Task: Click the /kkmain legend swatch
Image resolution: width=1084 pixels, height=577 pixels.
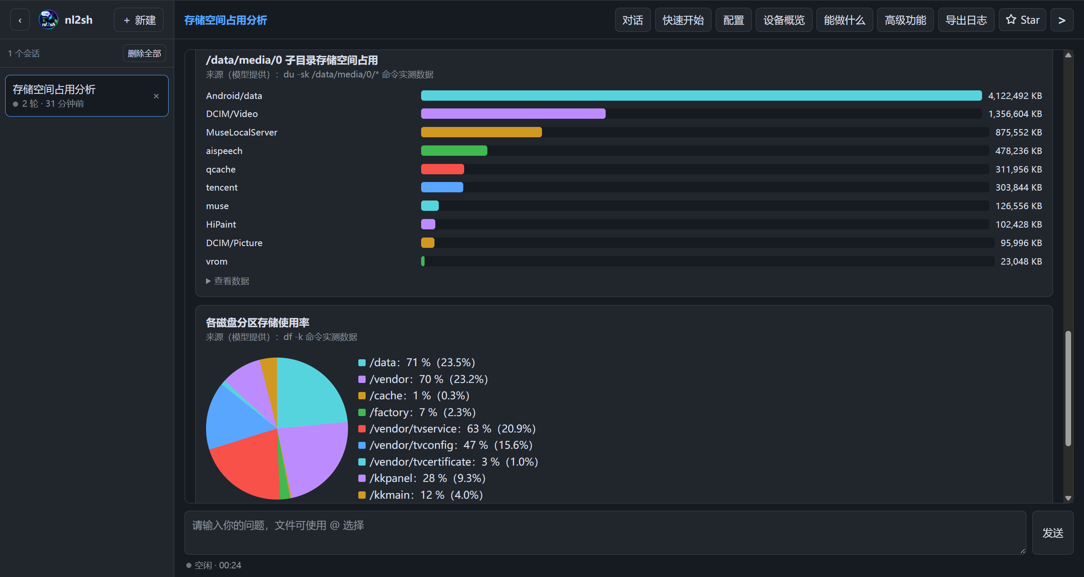Action: pyautogui.click(x=362, y=495)
